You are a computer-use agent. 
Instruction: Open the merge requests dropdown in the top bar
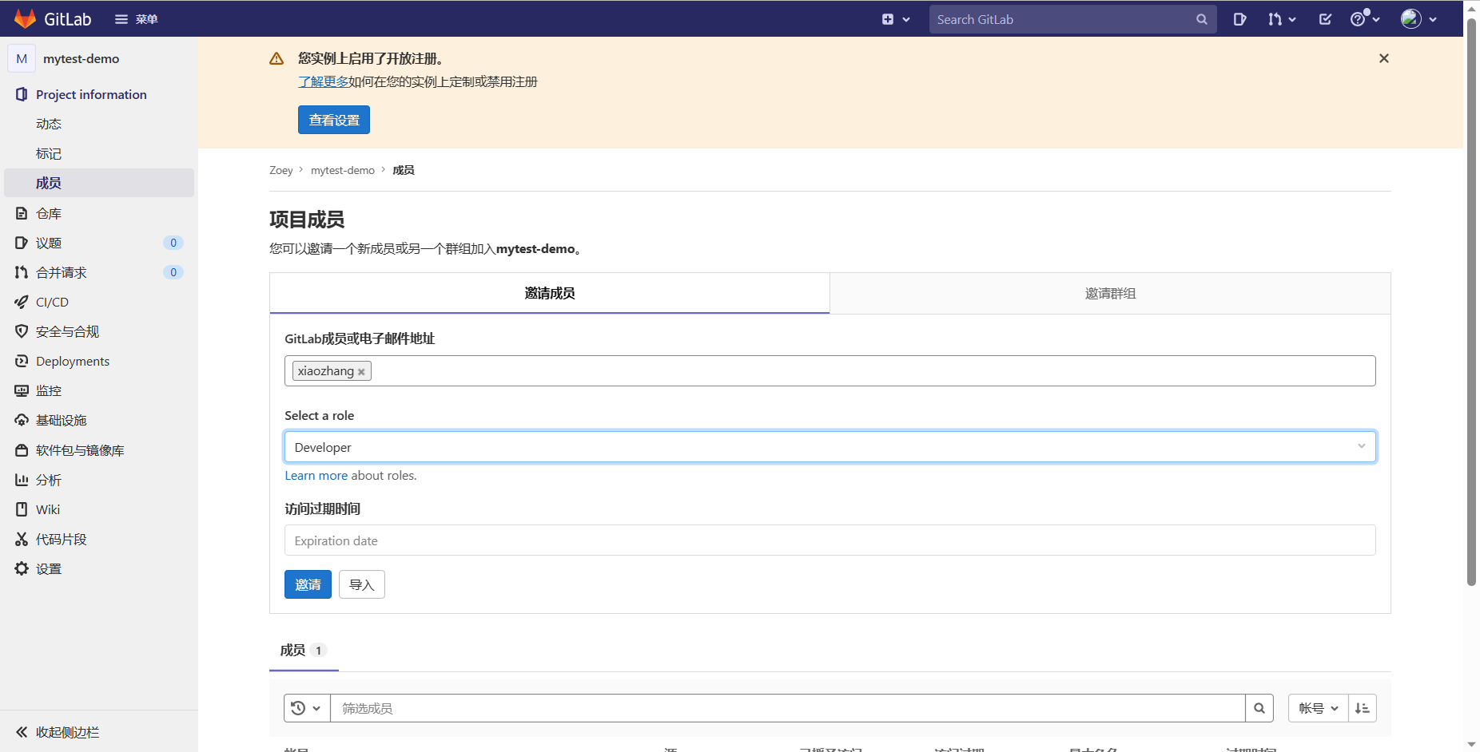(1282, 19)
